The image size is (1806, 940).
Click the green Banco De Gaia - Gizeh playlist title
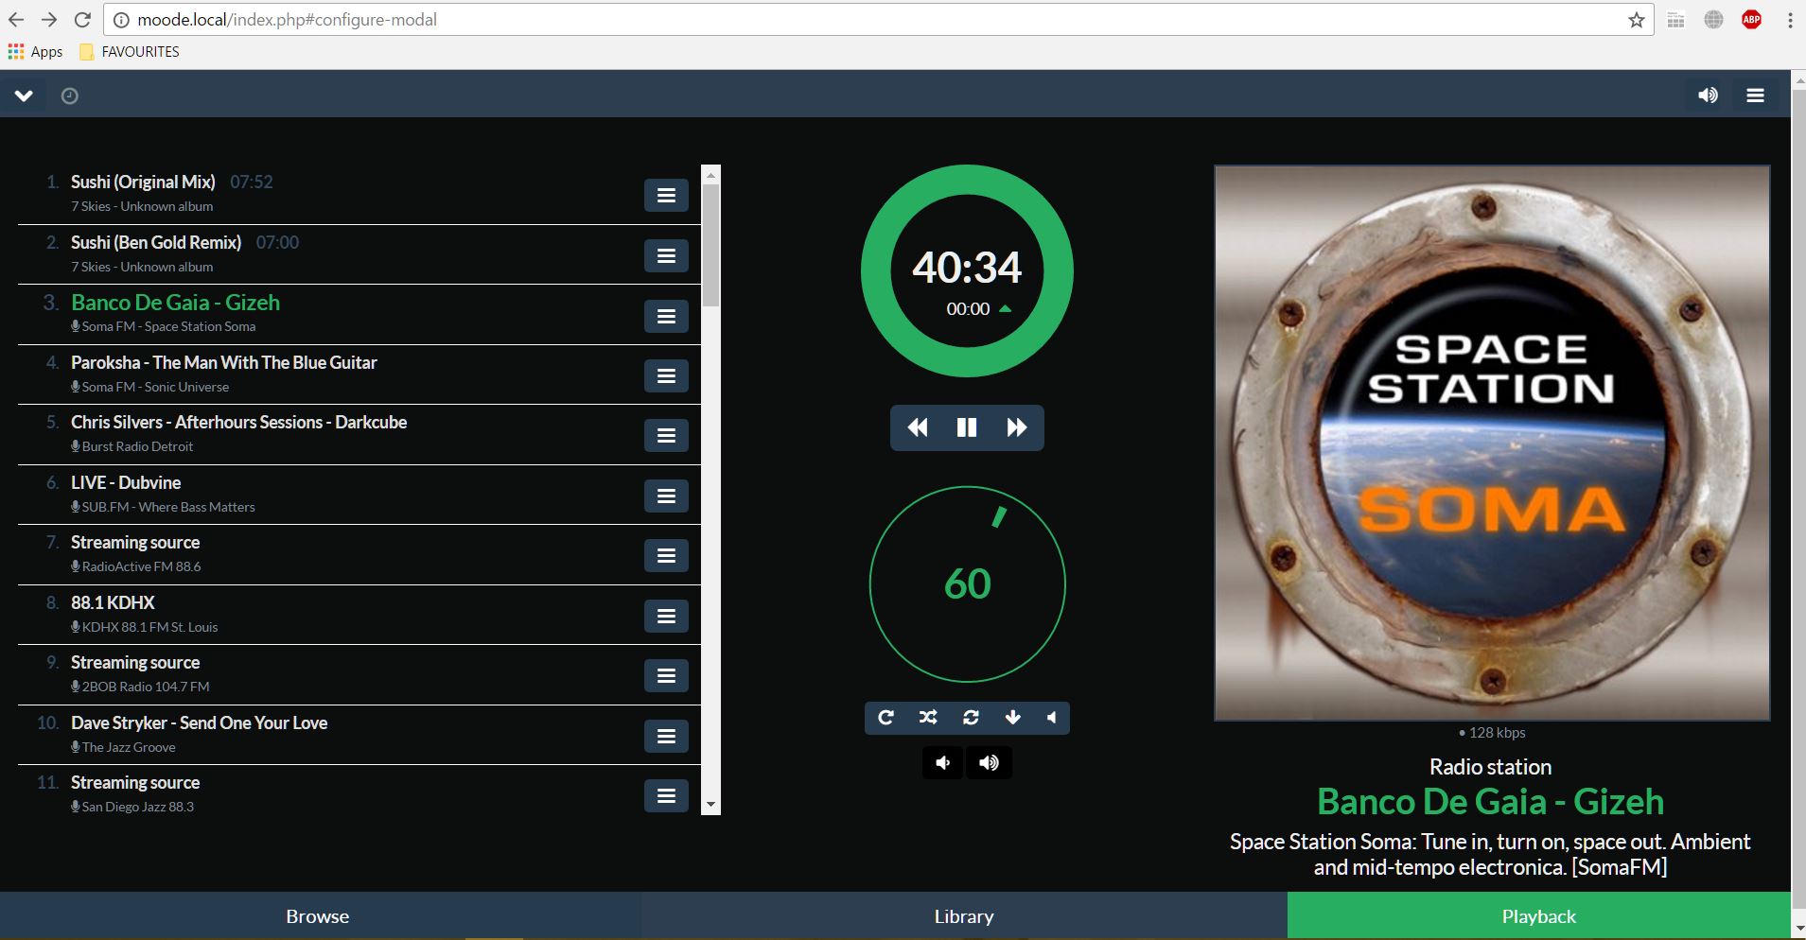coord(176,303)
